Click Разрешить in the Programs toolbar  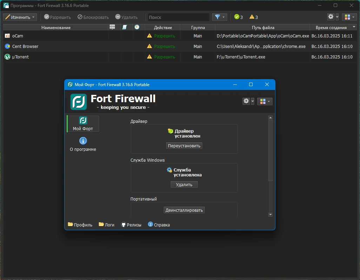point(58,17)
